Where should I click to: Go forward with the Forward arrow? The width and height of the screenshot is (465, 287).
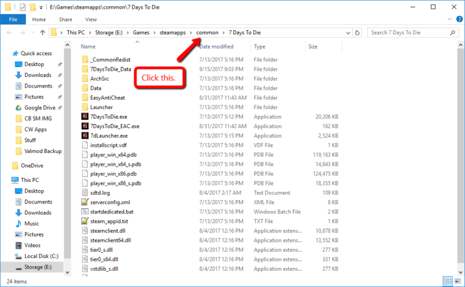coord(23,32)
